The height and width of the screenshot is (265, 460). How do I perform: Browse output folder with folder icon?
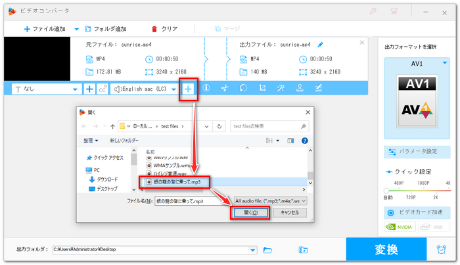267,250
